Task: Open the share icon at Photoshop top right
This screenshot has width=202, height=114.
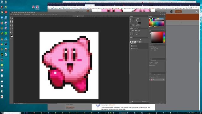Action: [x=164, y=14]
